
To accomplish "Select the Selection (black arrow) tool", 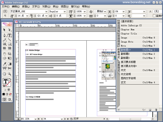I will tap(4, 30).
